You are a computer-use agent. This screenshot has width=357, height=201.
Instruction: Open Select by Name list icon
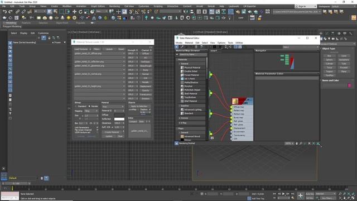[x=55, y=12]
